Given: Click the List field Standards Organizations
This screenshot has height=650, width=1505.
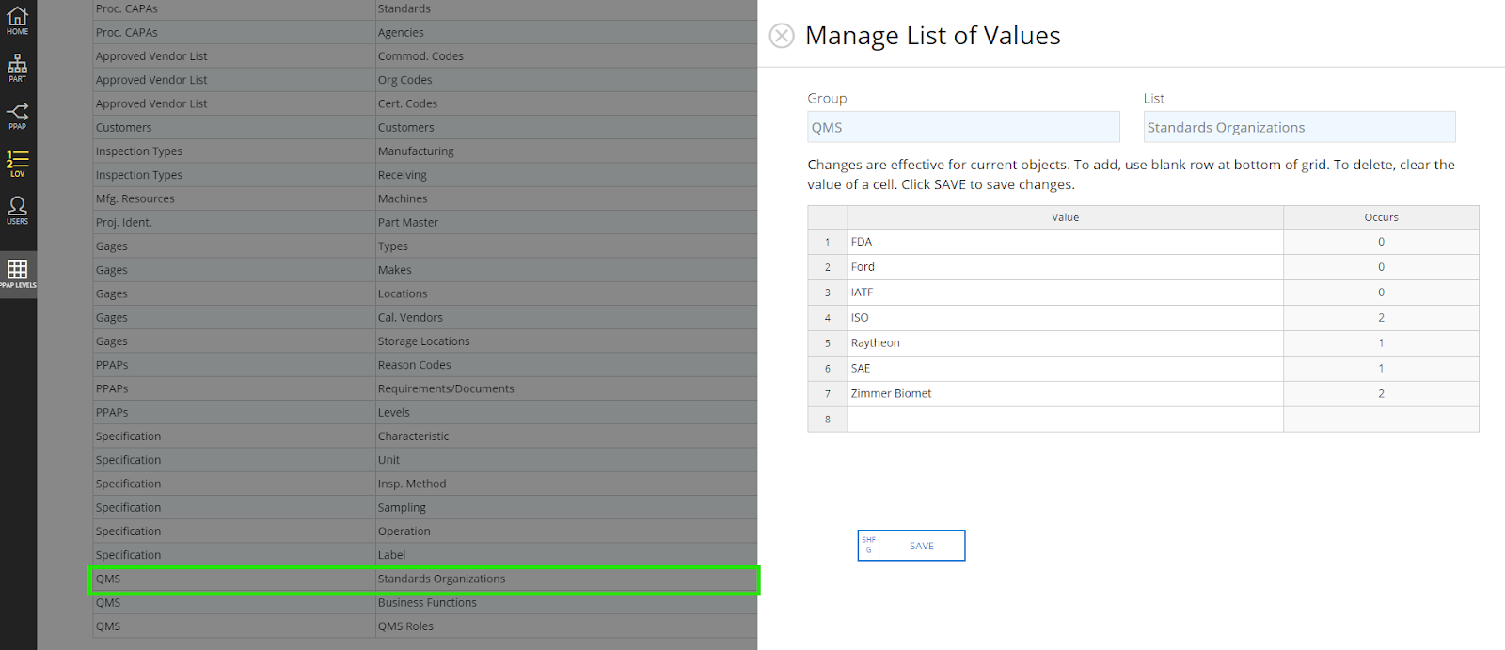Looking at the screenshot, I should 1299,127.
